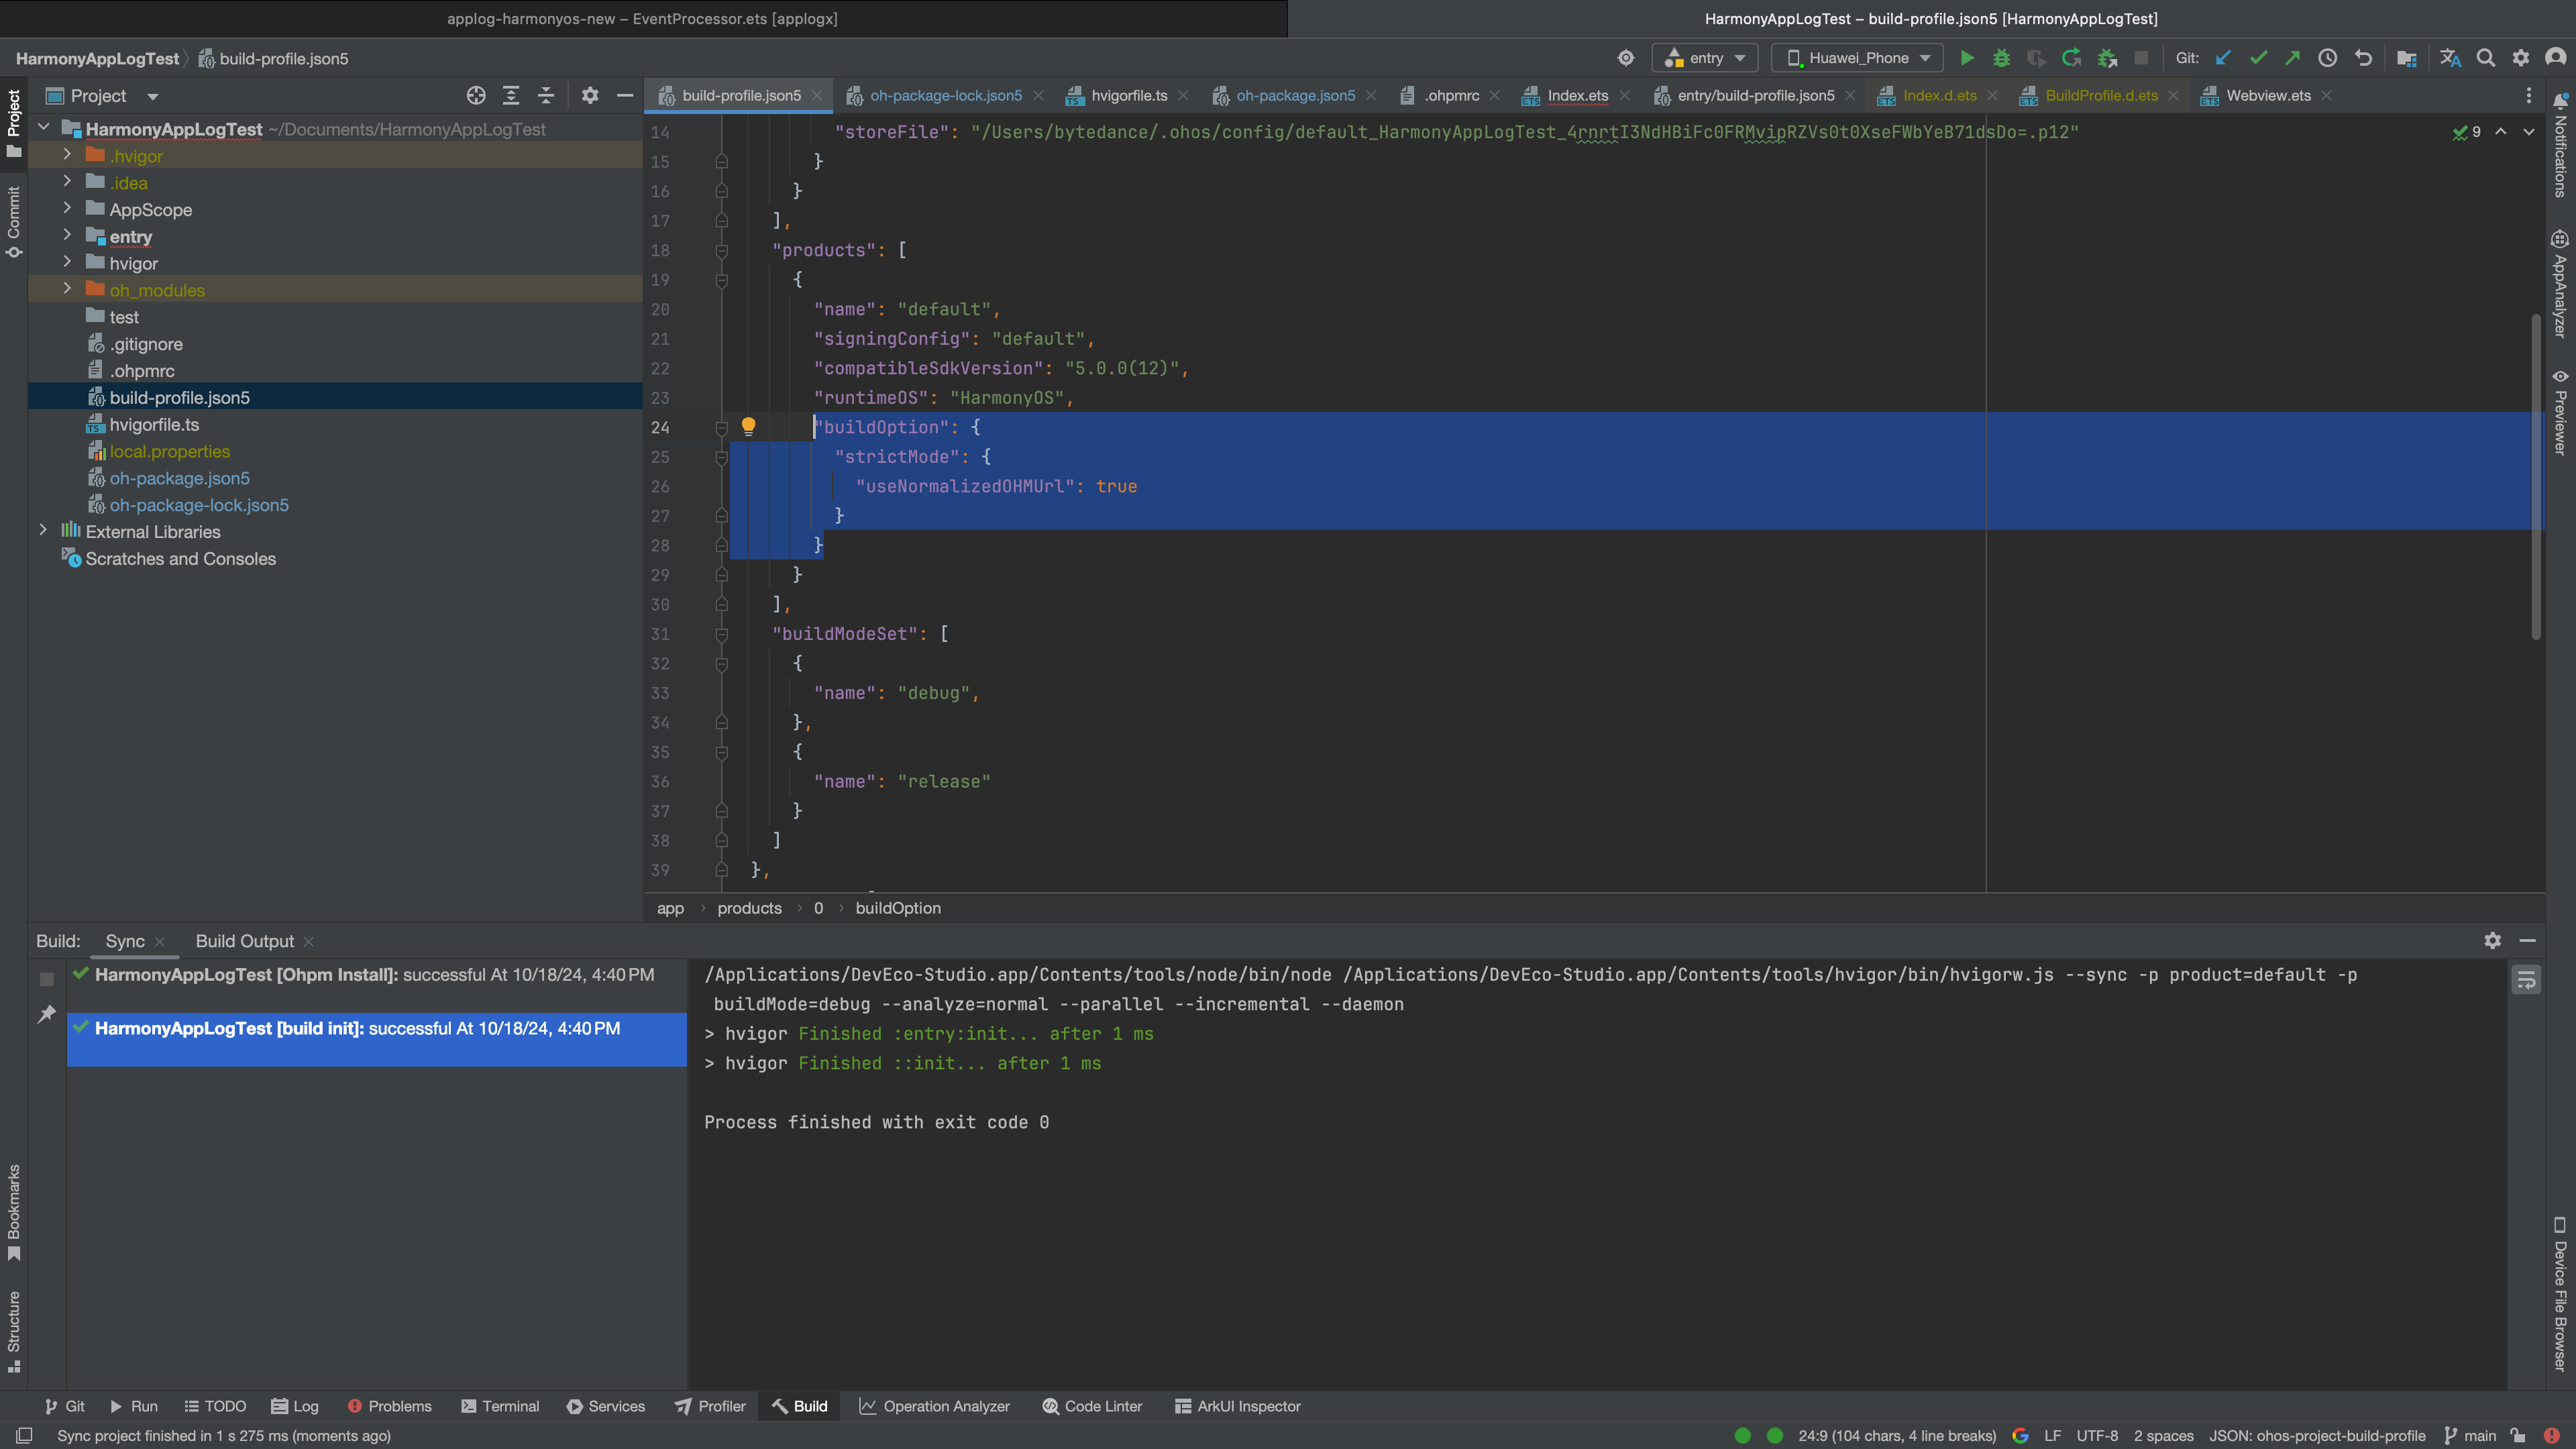This screenshot has height=1449, width=2576.
Task: Jump to next highlighted problem arrow
Action: (x=2529, y=132)
